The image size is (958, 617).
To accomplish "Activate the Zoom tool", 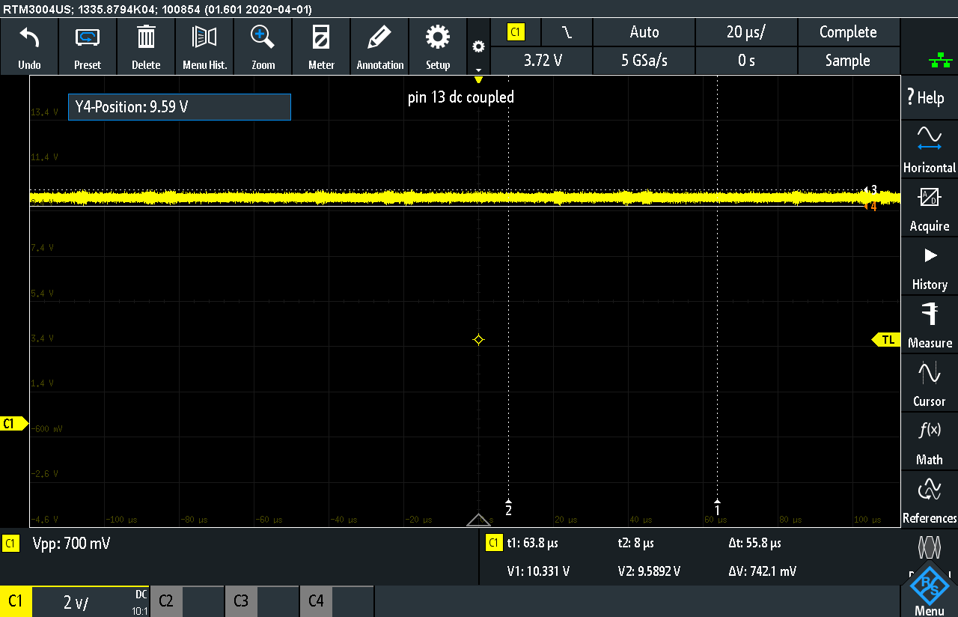I will (x=263, y=46).
